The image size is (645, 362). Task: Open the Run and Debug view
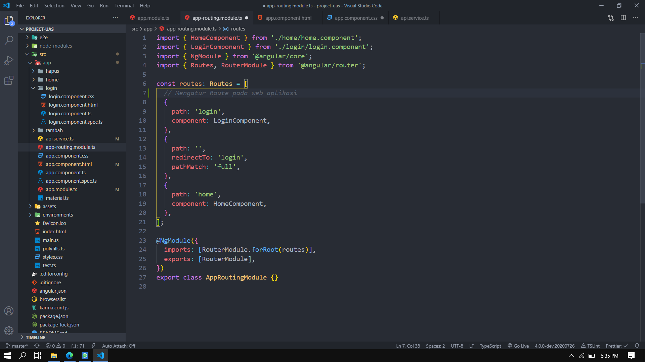[x=9, y=60]
